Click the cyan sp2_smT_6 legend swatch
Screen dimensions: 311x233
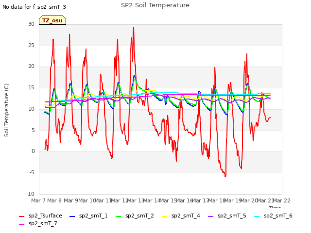coord(257,216)
